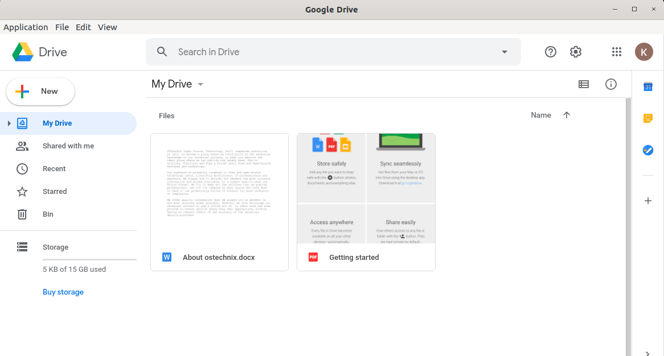
Task: Open the Help question mark icon
Action: (x=551, y=52)
